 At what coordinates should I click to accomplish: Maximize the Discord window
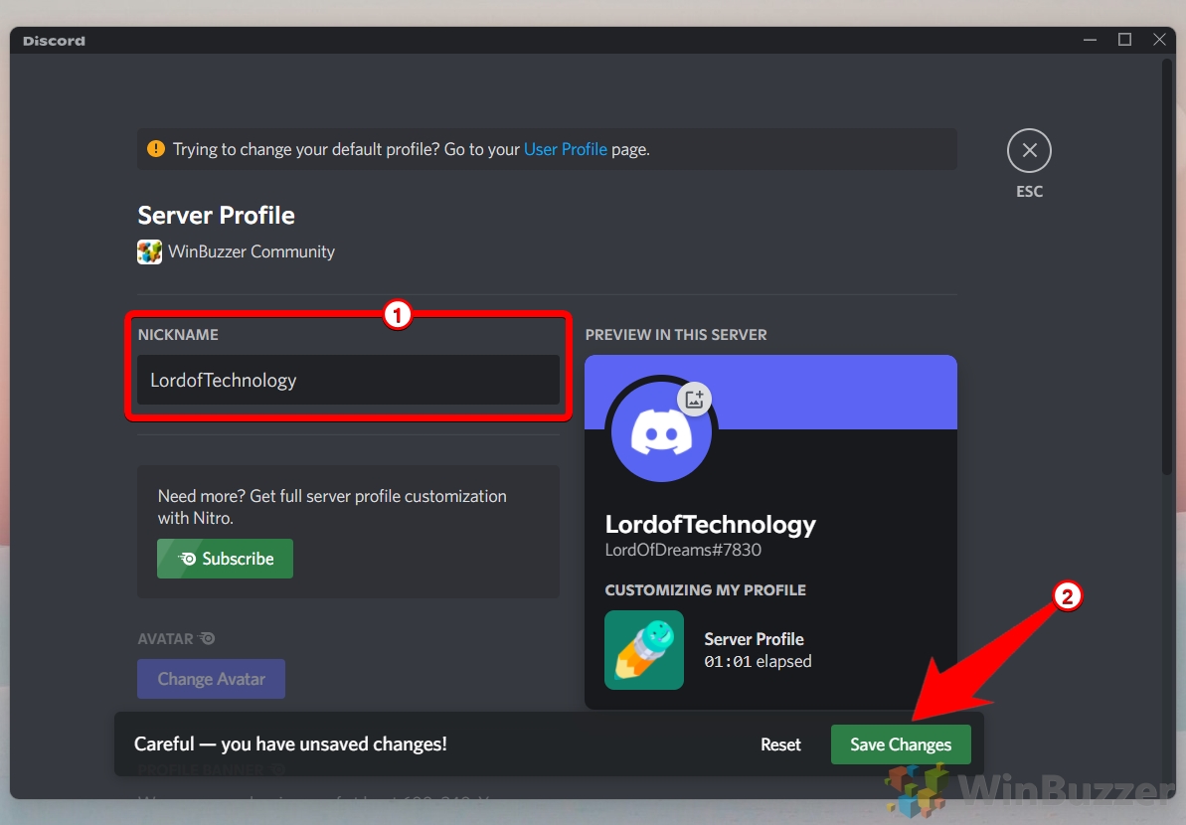[1124, 40]
